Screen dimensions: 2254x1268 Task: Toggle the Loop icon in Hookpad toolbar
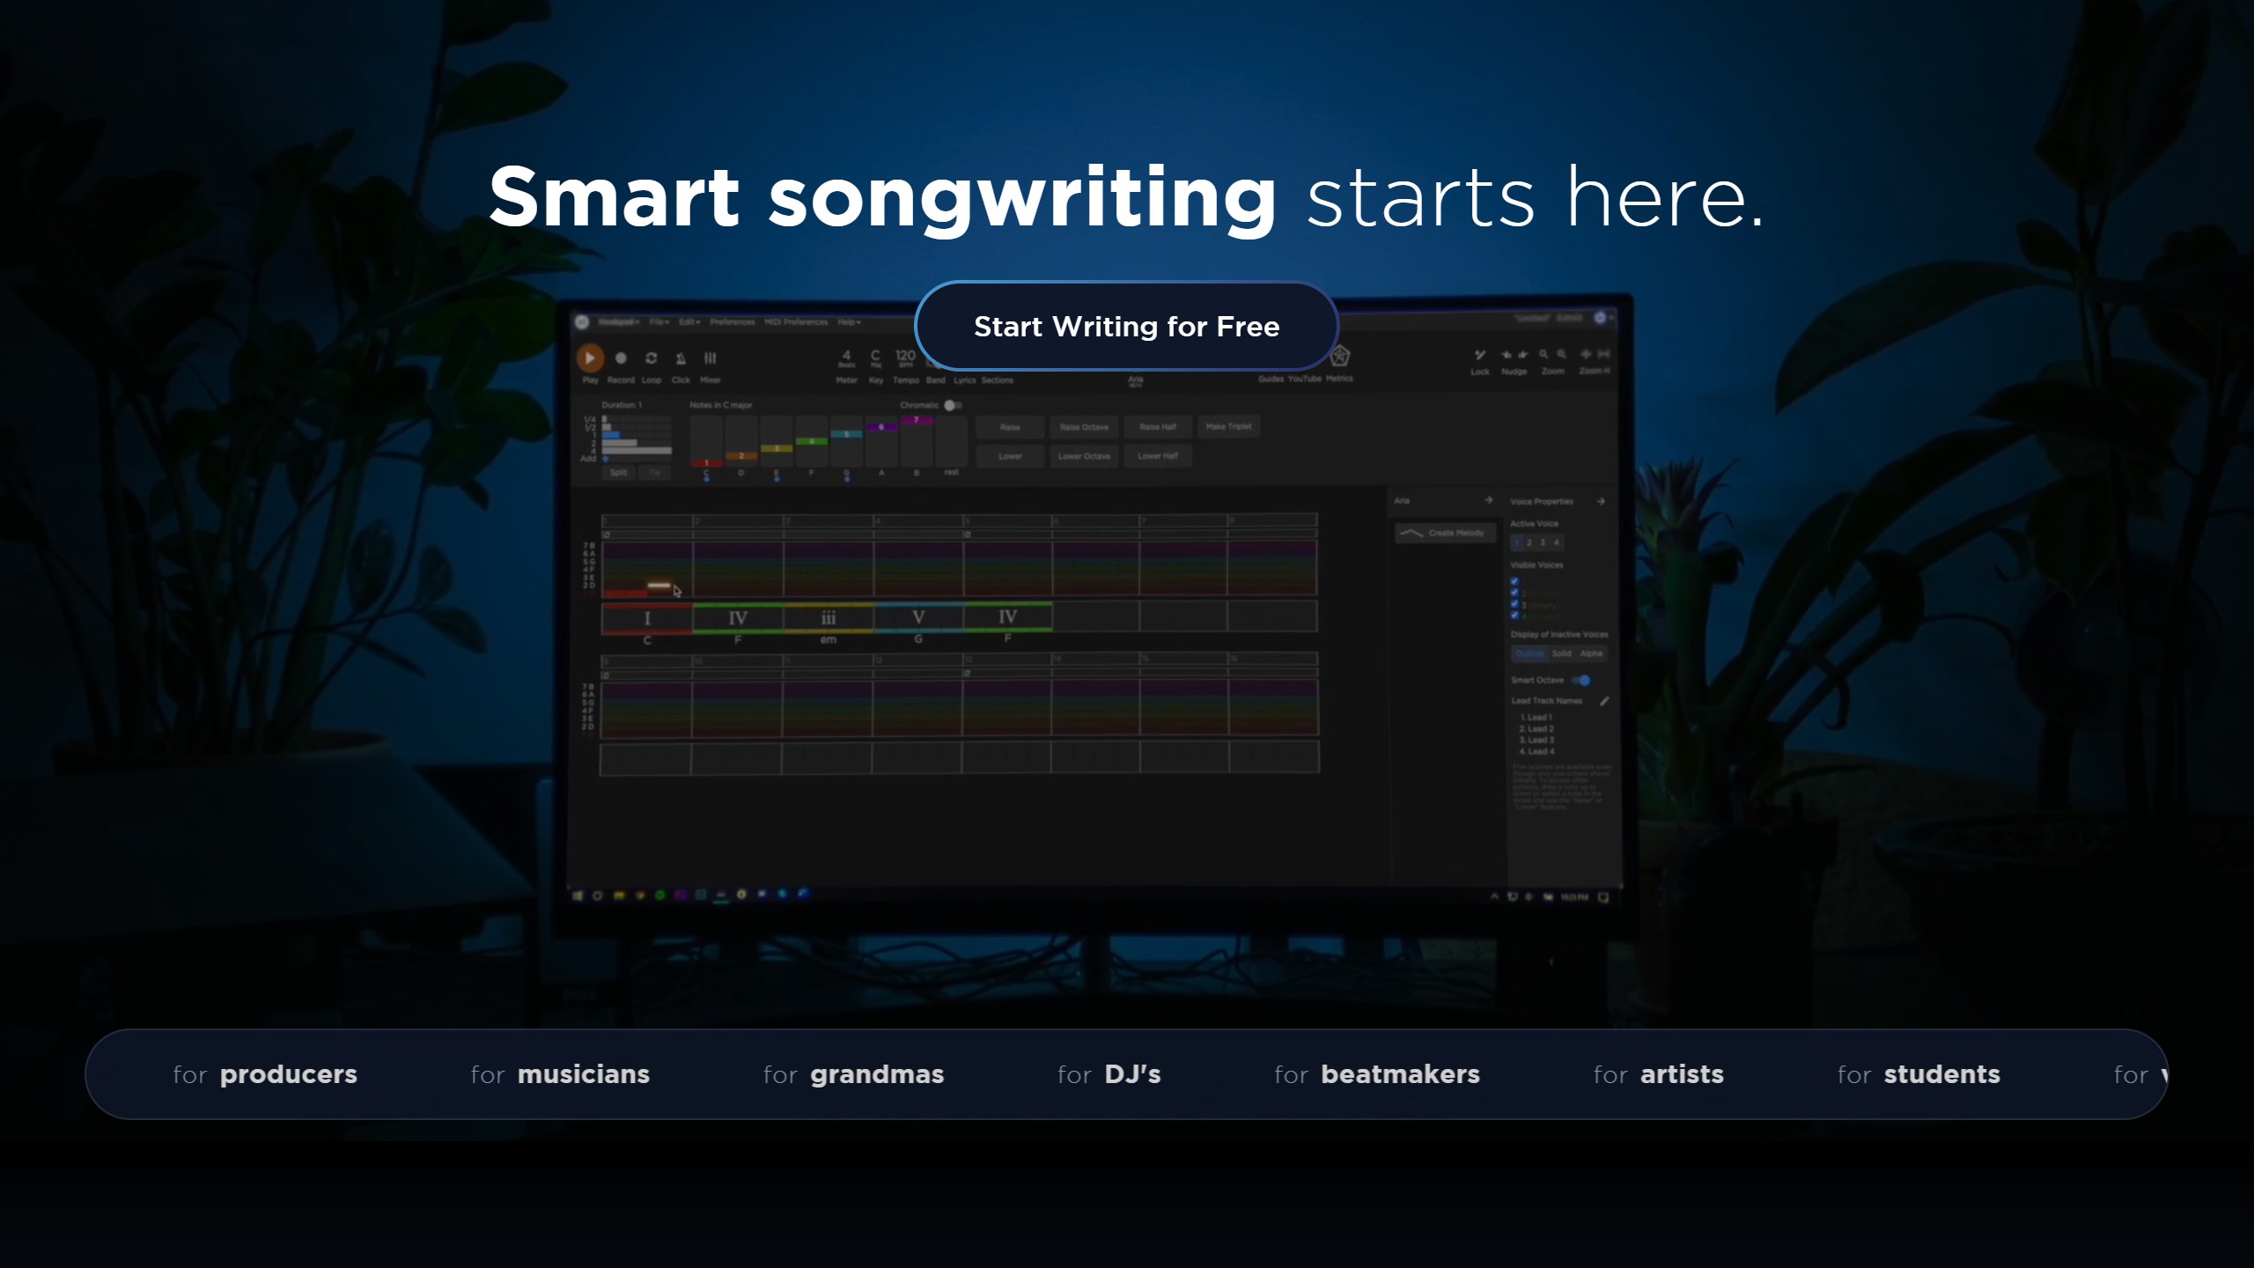(651, 358)
